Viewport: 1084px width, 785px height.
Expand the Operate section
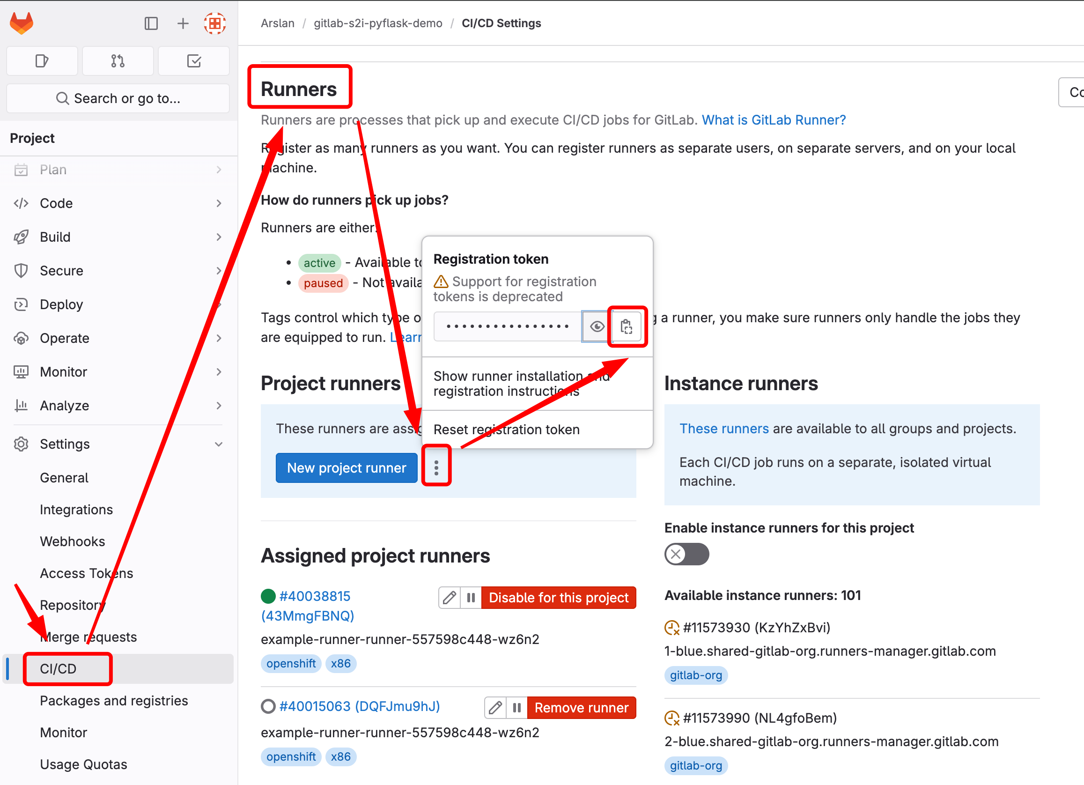(x=118, y=338)
